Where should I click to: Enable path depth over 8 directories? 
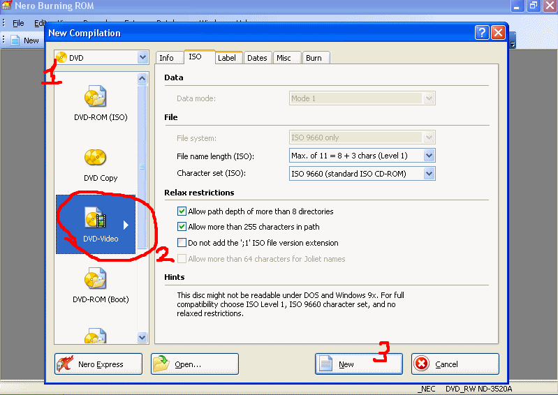coord(182,211)
